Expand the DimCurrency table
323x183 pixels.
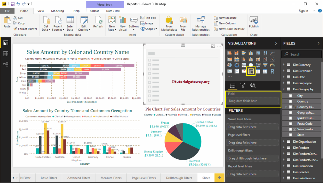tap(284, 65)
